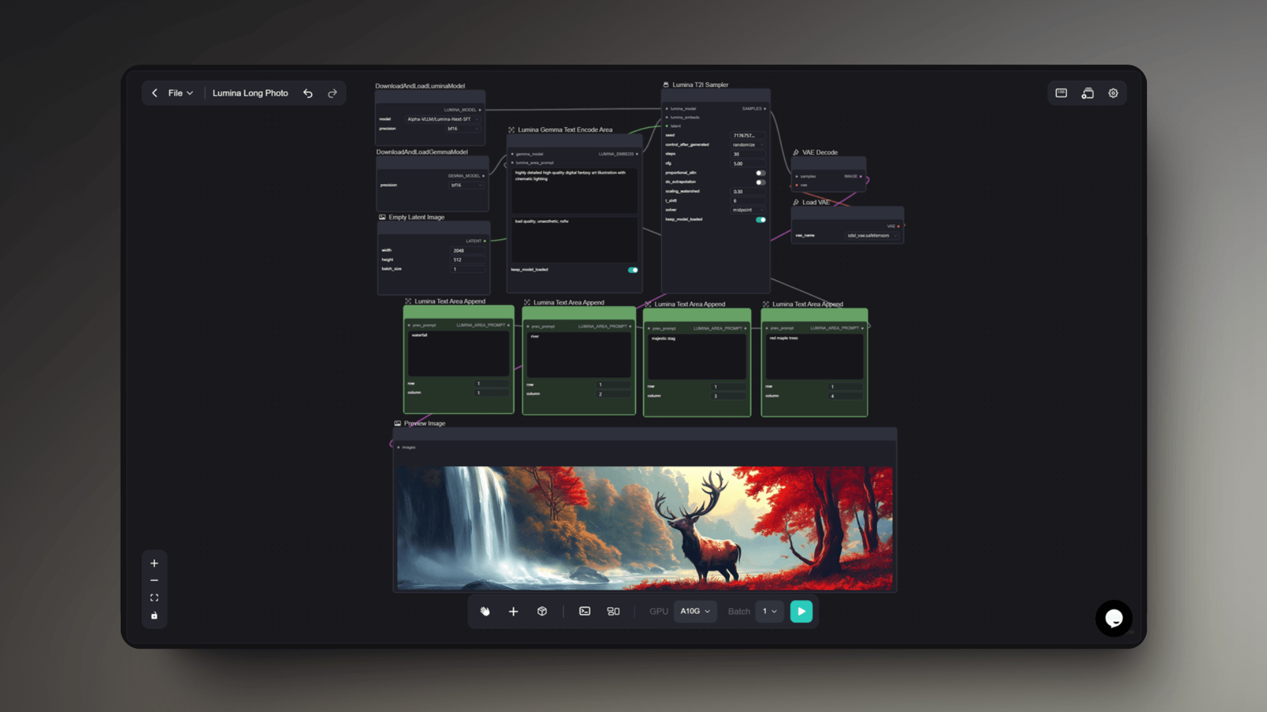Expand the Batch count dropdown
1267x712 pixels.
[769, 611]
